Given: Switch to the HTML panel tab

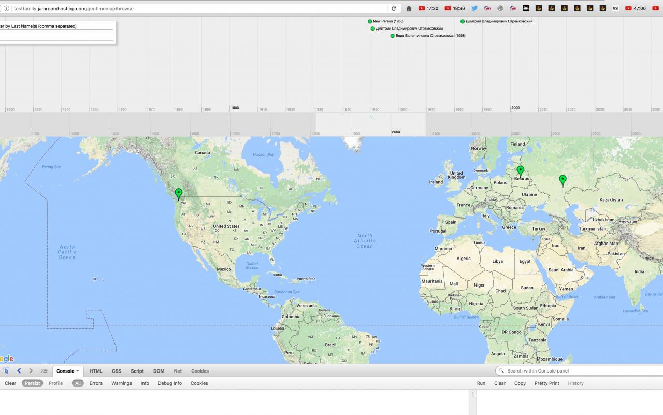Looking at the screenshot, I should [x=96, y=371].
